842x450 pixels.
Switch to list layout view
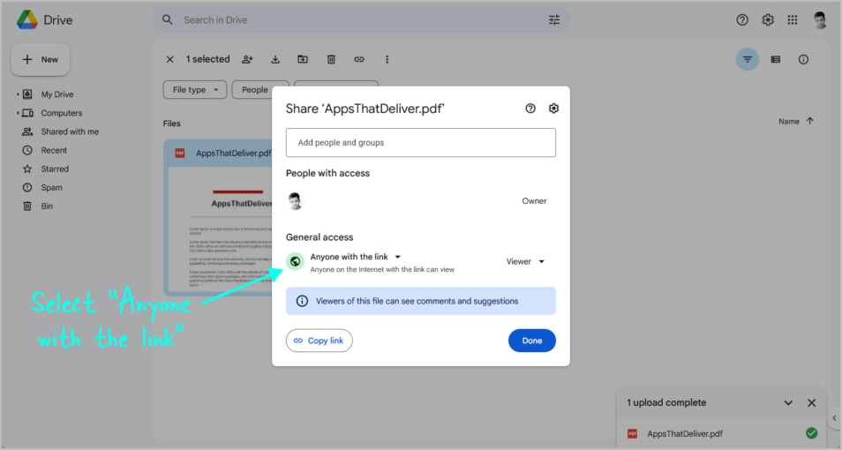(x=776, y=60)
